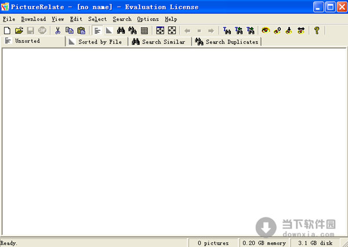
Task: Click the red eye icon with zero
Action: pos(277,30)
